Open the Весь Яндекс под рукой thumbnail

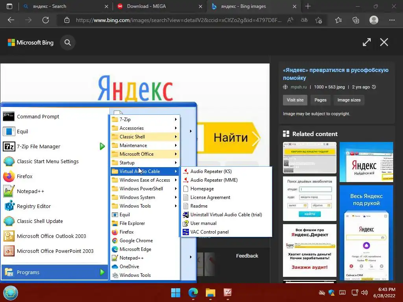pyautogui.click(x=366, y=233)
